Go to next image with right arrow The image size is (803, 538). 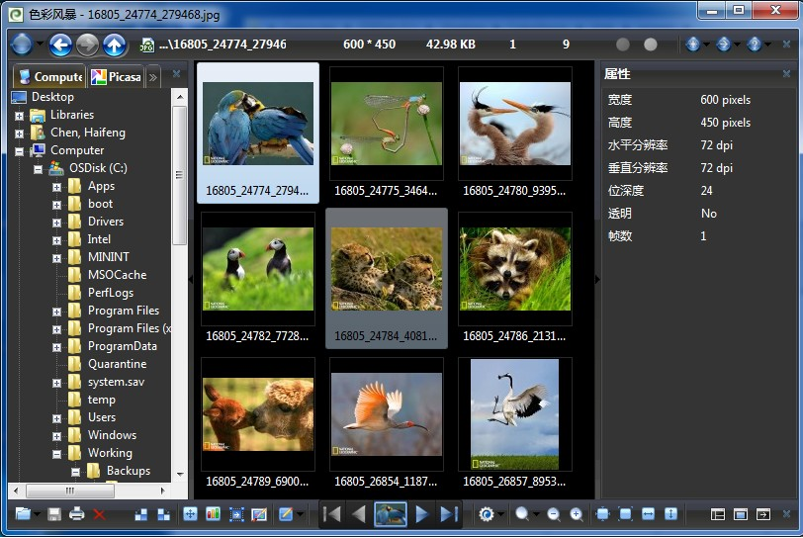click(x=422, y=514)
